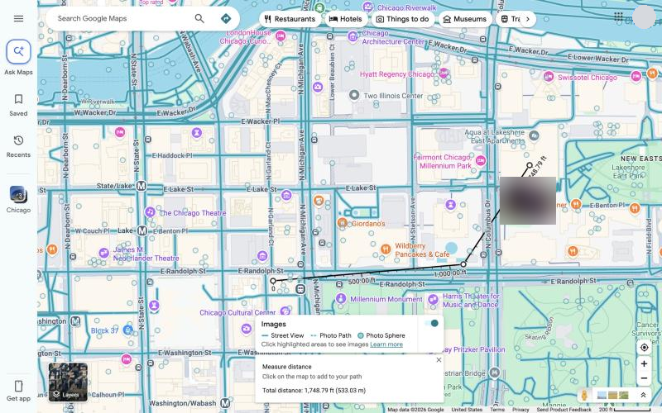Open the Learn more link

coord(386,344)
